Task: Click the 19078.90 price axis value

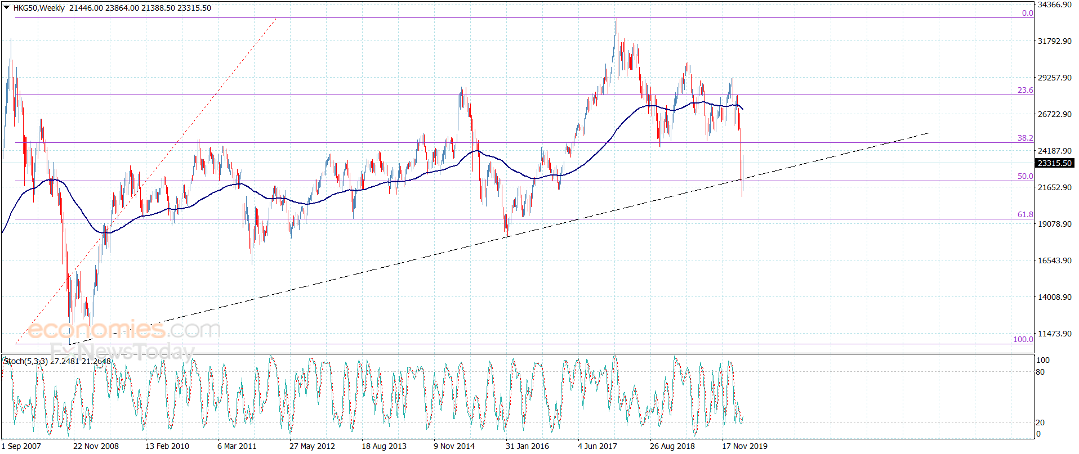Action: 1055,224
